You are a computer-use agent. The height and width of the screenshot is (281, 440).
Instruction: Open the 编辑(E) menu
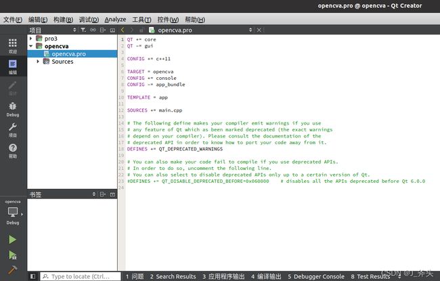coord(38,20)
